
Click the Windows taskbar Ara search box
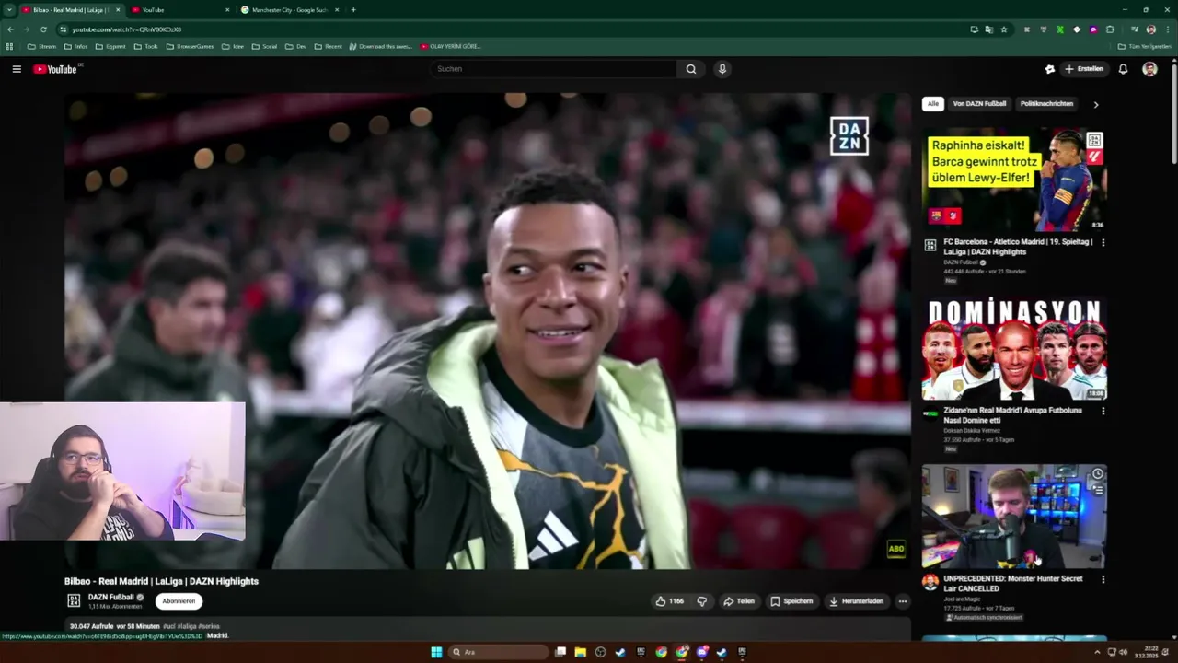[498, 652]
